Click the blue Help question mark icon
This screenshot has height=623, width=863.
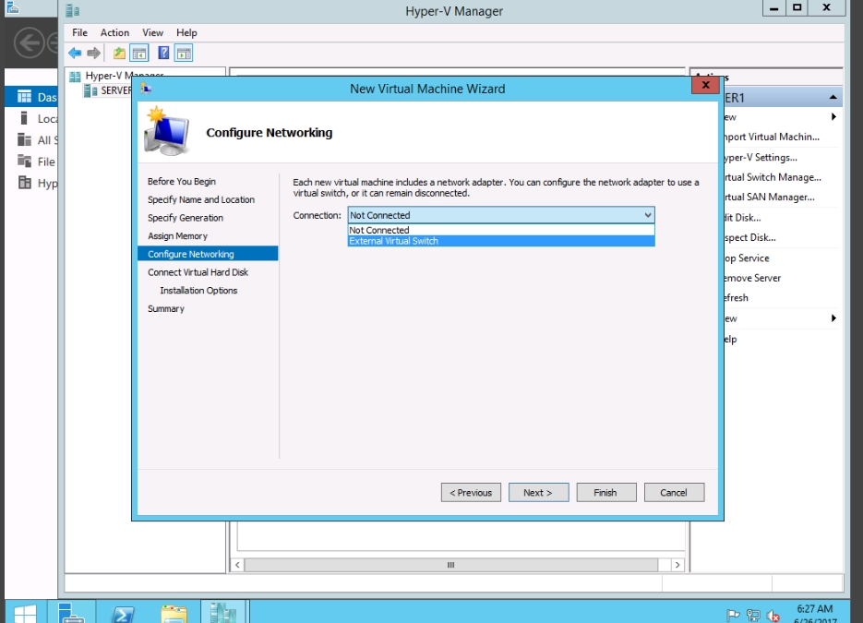[x=163, y=54]
